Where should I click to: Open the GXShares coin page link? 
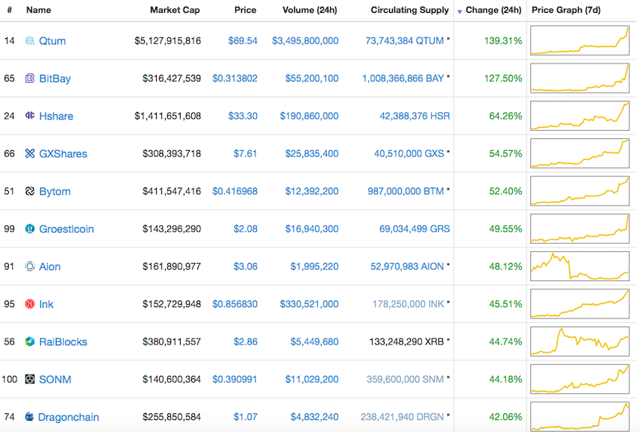(63, 153)
